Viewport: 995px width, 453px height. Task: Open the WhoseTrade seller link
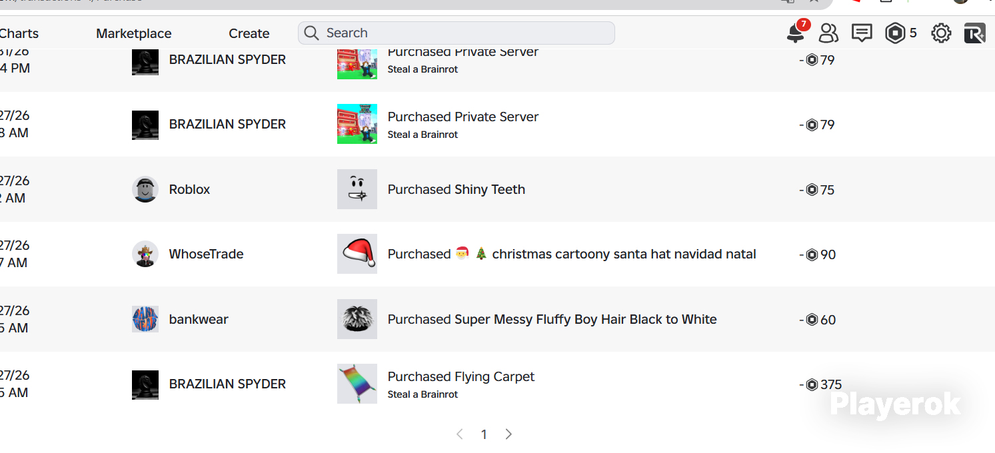click(x=207, y=254)
